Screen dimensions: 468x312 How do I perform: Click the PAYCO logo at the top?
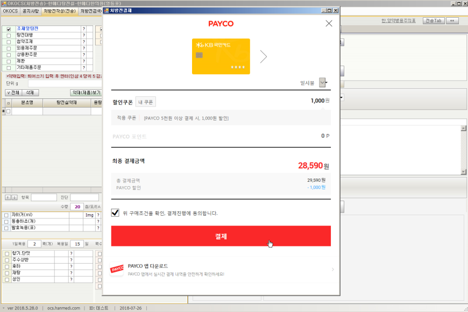[221, 24]
